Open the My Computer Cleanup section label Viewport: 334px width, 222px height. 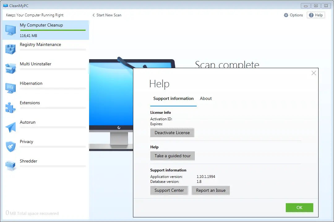pos(41,25)
